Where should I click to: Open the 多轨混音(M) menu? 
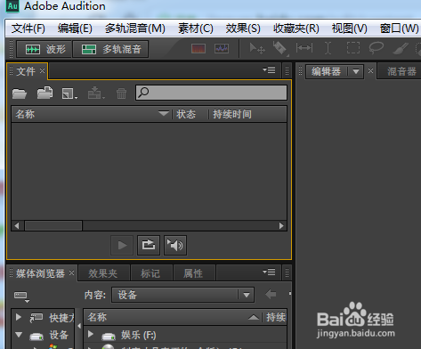coord(135,28)
